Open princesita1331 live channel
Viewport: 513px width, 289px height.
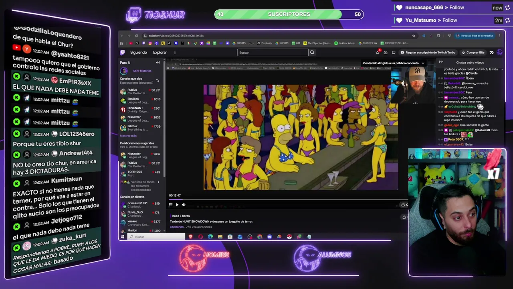coord(140,205)
